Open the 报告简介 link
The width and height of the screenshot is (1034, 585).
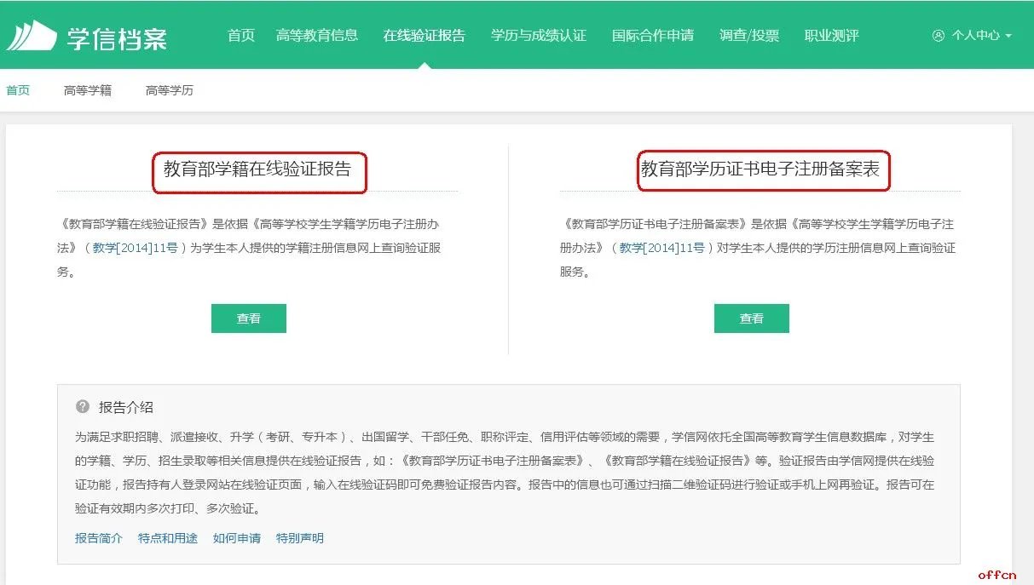(97, 537)
